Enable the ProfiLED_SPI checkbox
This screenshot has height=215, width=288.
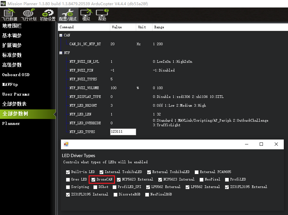coord(114,187)
